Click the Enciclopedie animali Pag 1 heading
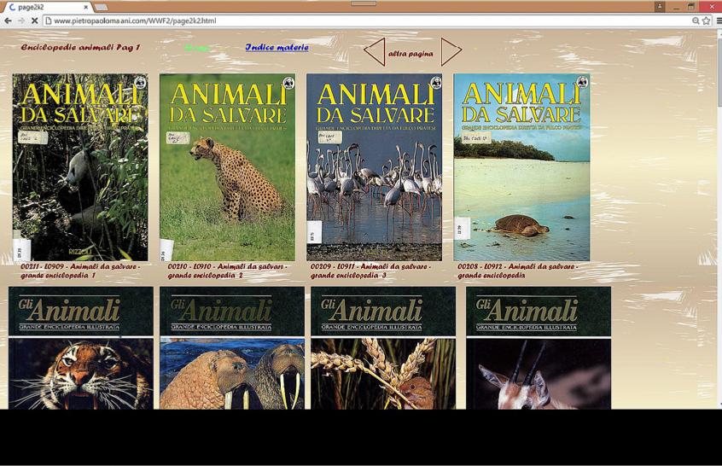722x466 pixels. tap(80, 47)
